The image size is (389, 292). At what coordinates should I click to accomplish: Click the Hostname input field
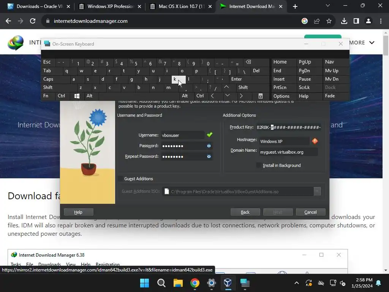coord(284,141)
